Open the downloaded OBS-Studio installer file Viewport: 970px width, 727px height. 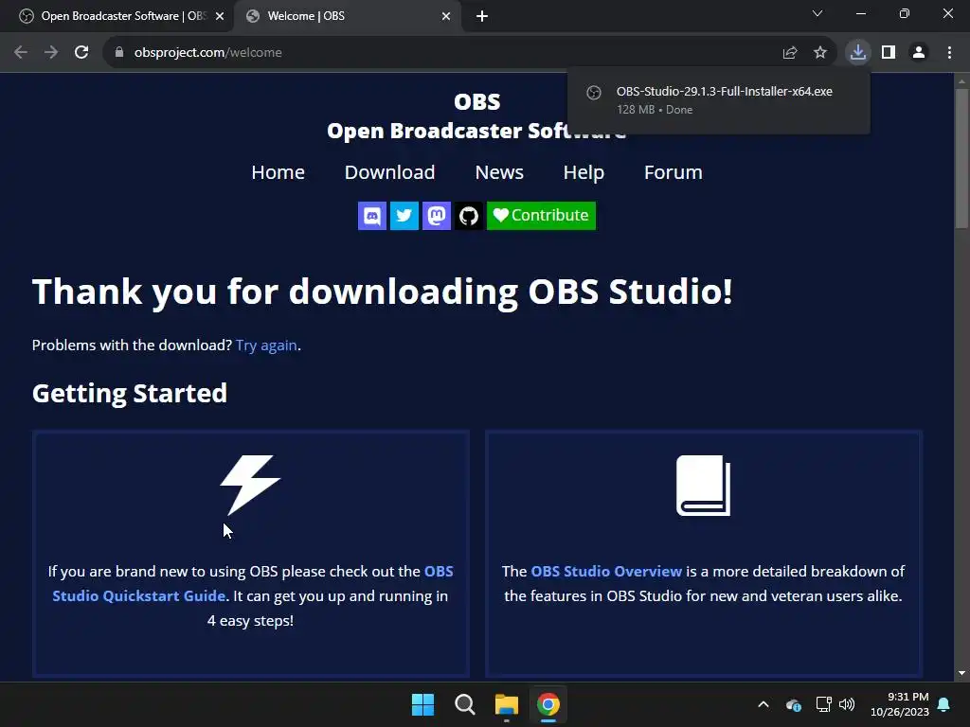pos(719,99)
